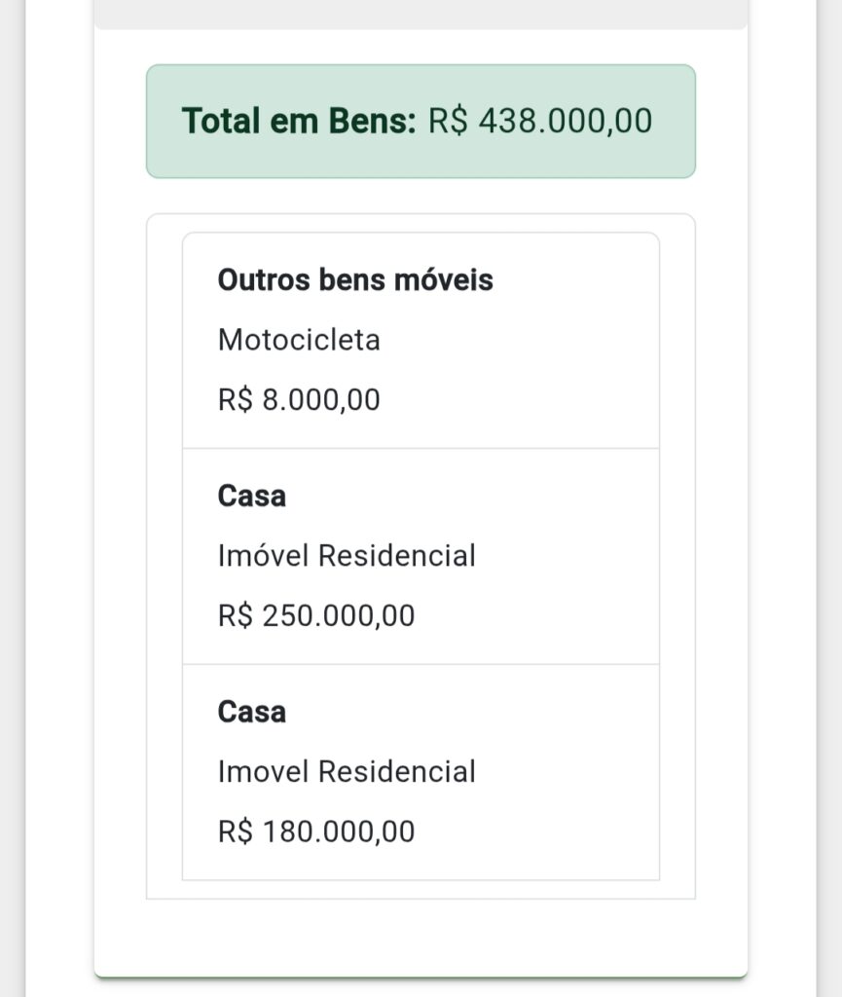The width and height of the screenshot is (842, 997).
Task: Click the "R$" symbol of the total amount
Action: (x=448, y=122)
